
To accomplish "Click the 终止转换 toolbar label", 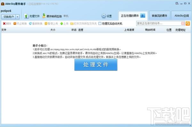I will tap(22, 23).
